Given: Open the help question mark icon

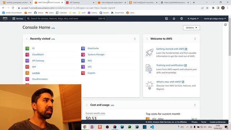Looking at the screenshot, I should pos(182,18).
